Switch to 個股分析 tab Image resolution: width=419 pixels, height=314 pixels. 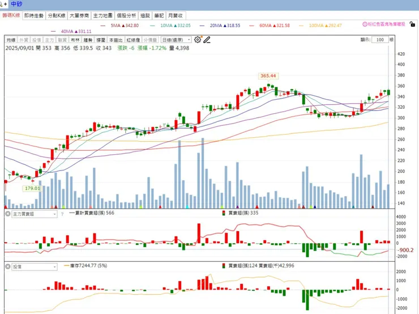pyautogui.click(x=126, y=15)
